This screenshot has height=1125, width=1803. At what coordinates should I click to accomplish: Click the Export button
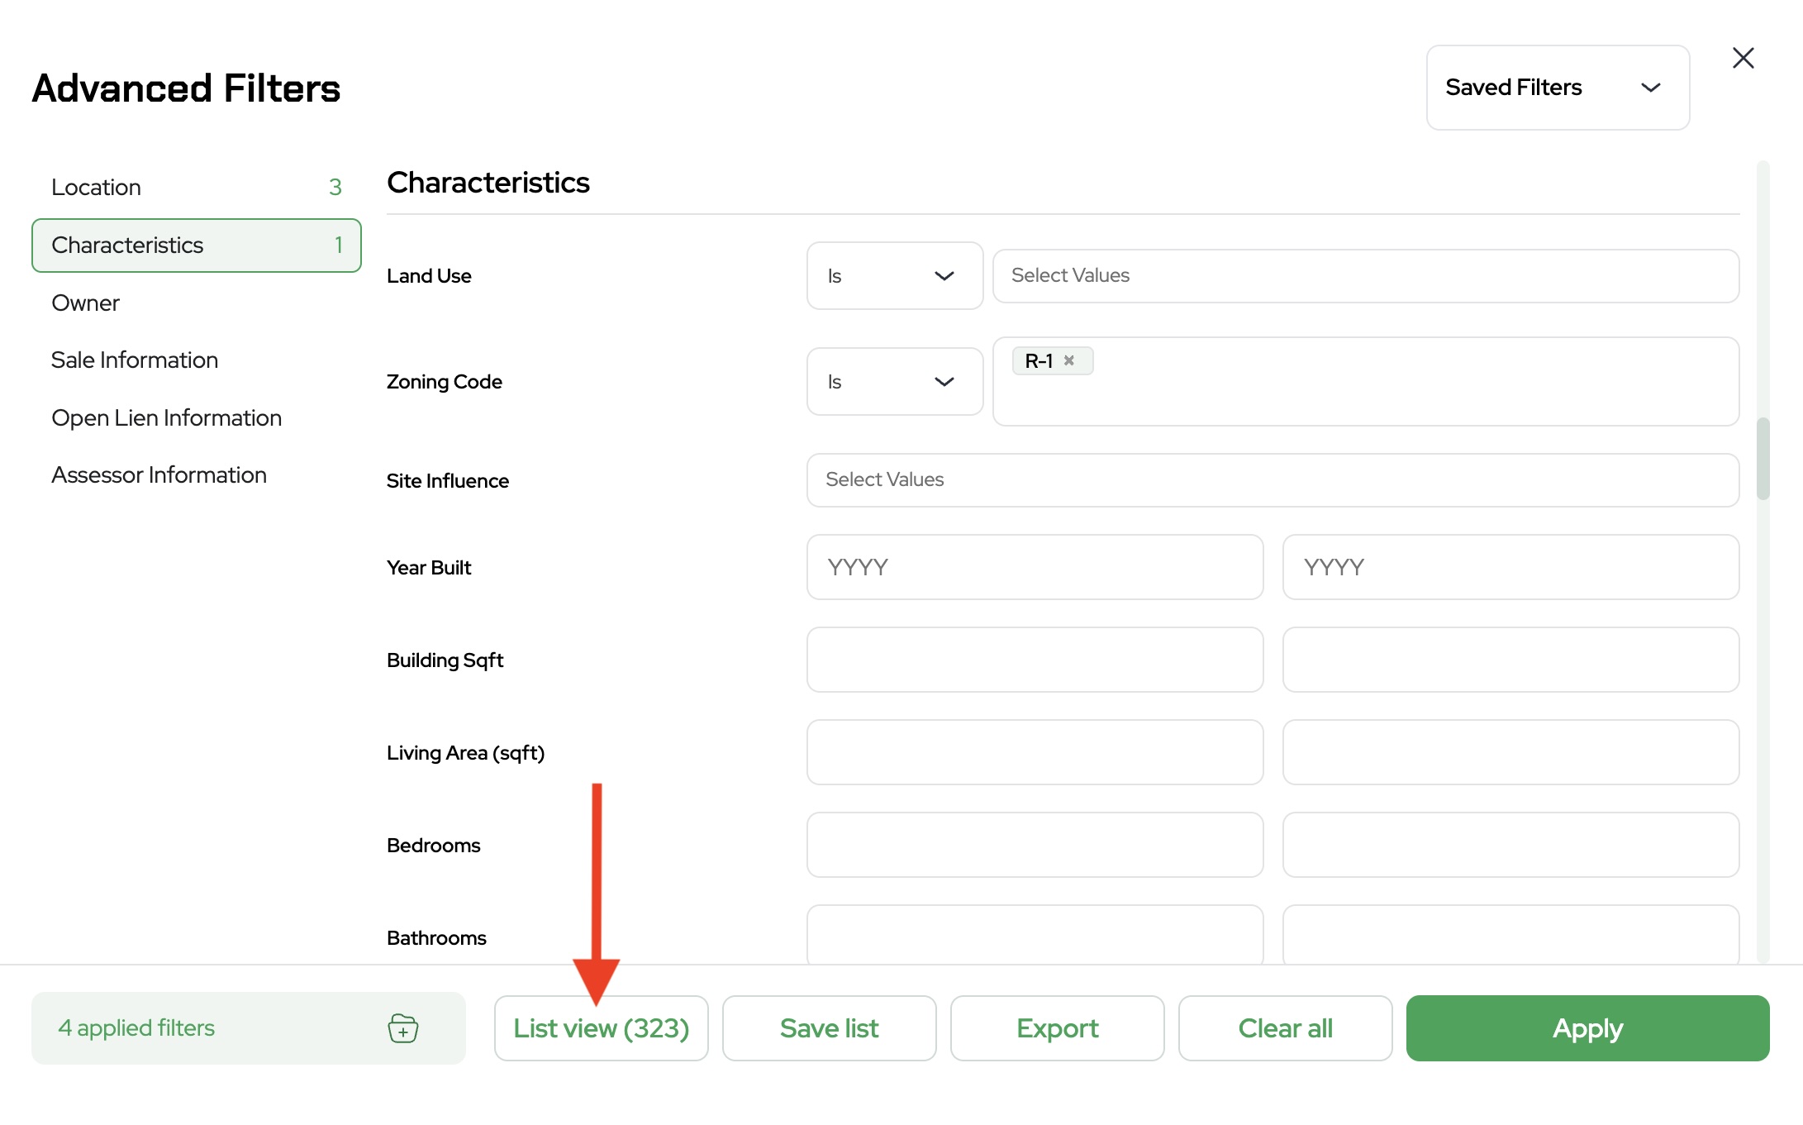click(1057, 1028)
